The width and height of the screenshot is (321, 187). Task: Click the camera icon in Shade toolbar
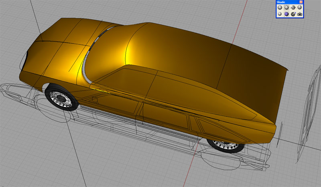[300, 14]
